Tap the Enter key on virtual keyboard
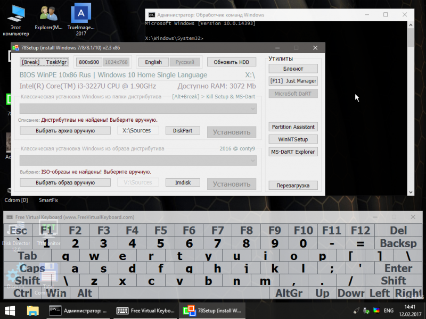Screen dimensions: 426x319 pyautogui.click(x=398, y=268)
